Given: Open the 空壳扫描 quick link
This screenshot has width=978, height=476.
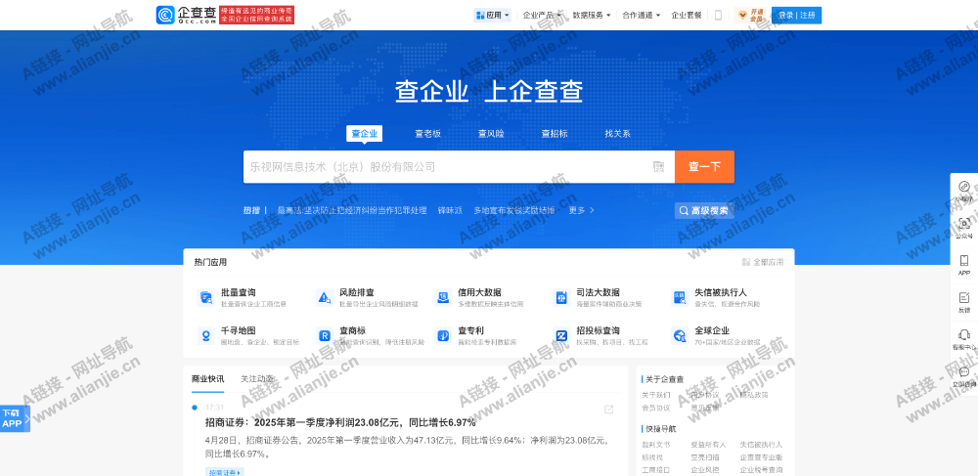Looking at the screenshot, I should 705,457.
